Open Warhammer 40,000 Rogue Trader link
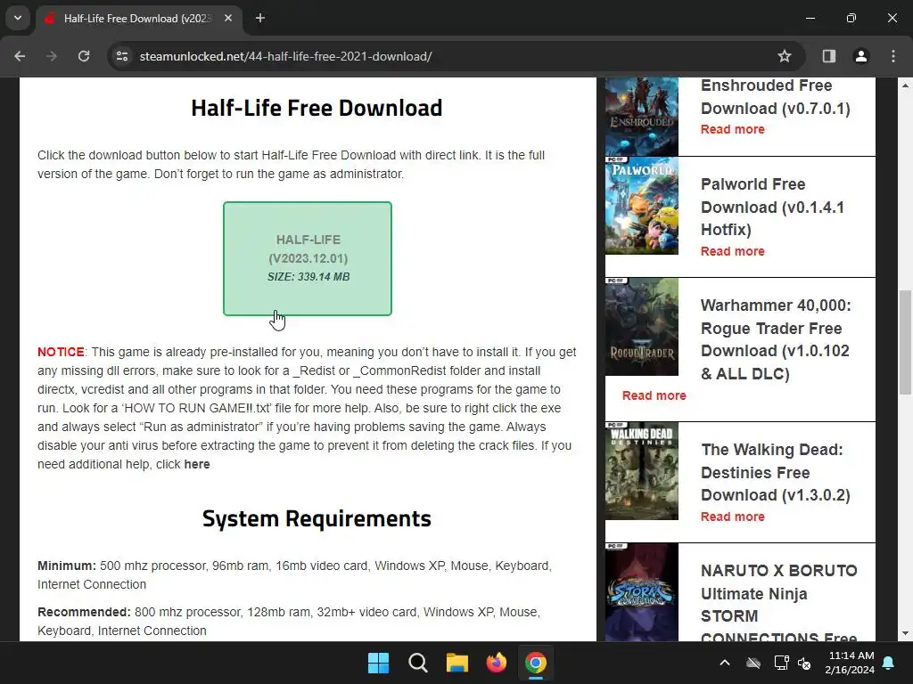This screenshot has height=684, width=913. pyautogui.click(x=776, y=339)
